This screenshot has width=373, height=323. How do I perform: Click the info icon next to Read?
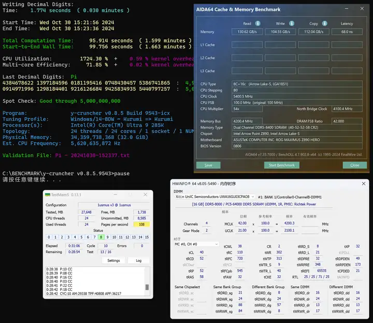[258, 23]
